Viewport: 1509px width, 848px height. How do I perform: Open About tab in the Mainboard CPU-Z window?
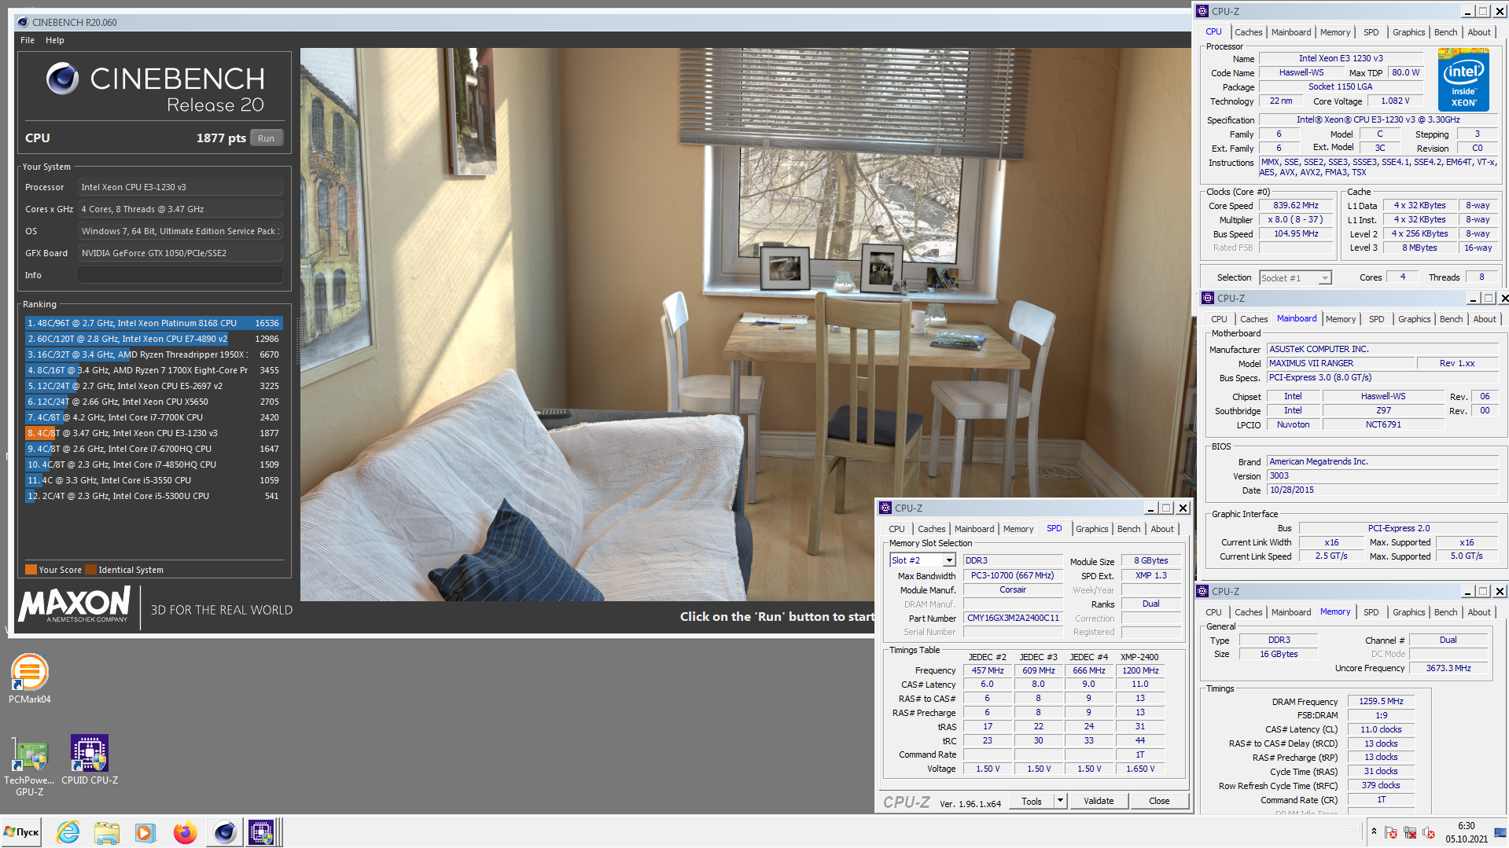point(1485,319)
